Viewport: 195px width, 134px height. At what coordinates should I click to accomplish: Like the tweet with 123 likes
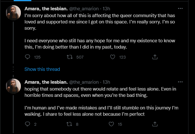[x=113, y=57]
